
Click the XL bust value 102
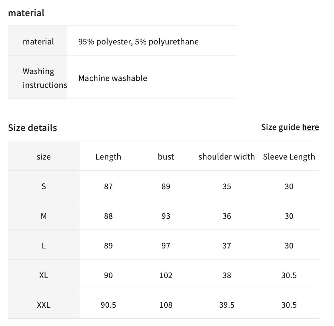point(166,275)
